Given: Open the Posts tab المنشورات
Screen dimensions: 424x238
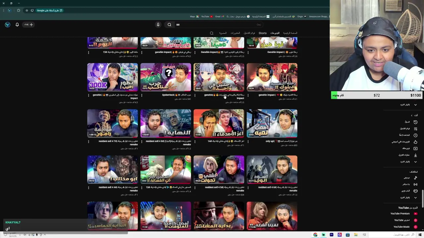Looking at the screenshot, I should [235, 33].
